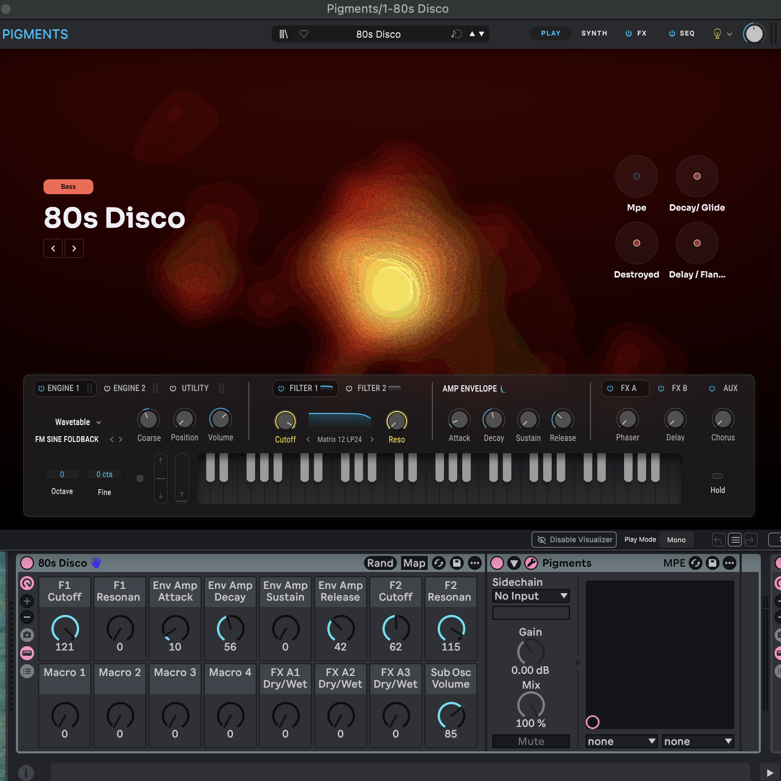Click the list icon beside Macro 1
The image size is (781, 781).
click(27, 671)
